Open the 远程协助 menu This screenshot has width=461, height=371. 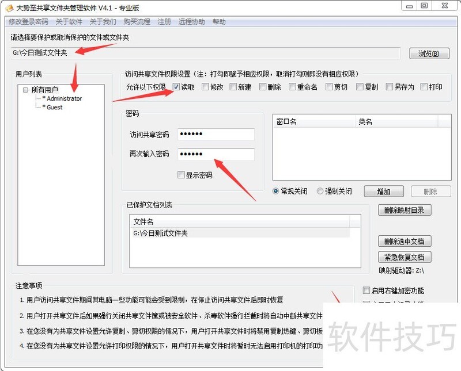click(191, 22)
